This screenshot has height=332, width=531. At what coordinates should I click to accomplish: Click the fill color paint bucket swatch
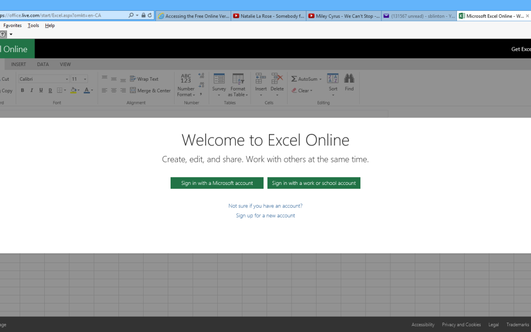(73, 91)
